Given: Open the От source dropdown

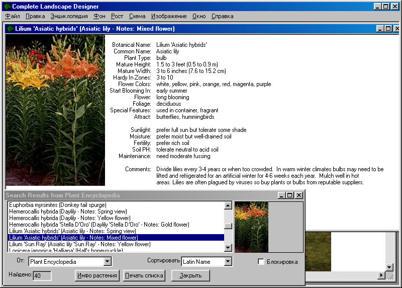Looking at the screenshot, I should [x=108, y=262].
